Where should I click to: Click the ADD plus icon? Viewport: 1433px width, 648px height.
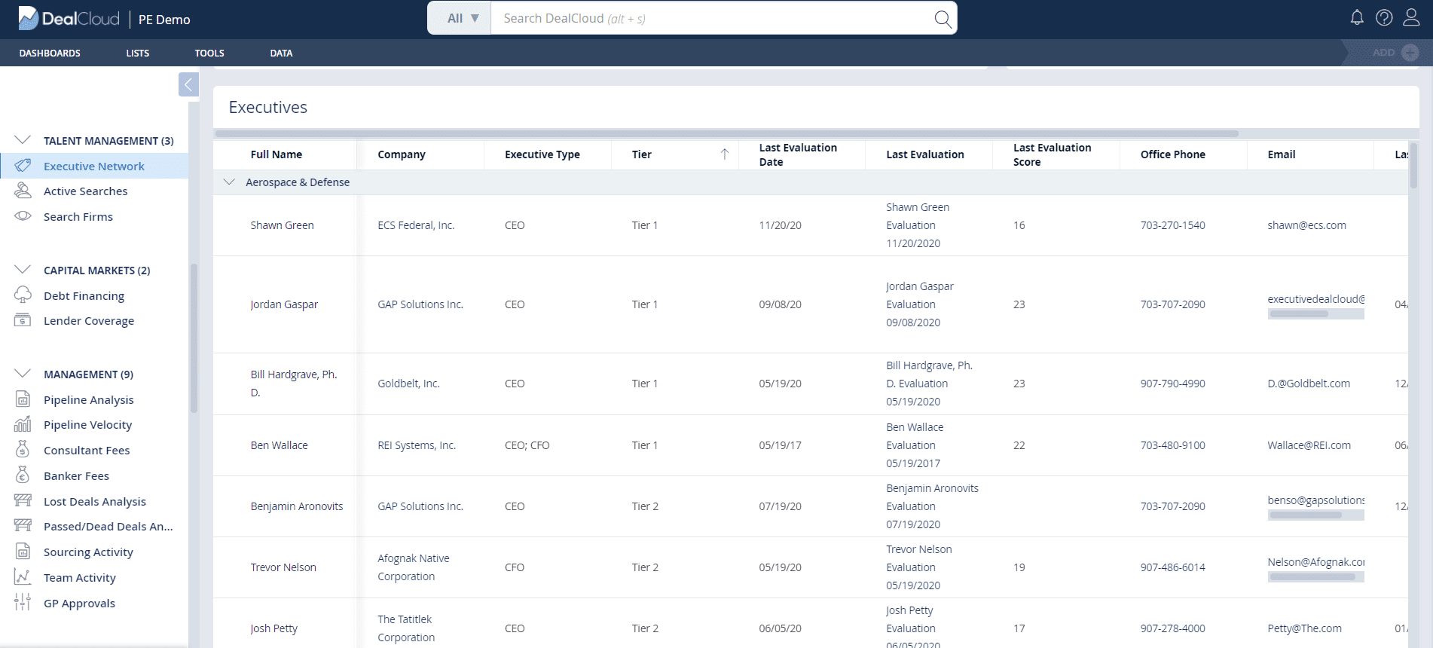1410,53
